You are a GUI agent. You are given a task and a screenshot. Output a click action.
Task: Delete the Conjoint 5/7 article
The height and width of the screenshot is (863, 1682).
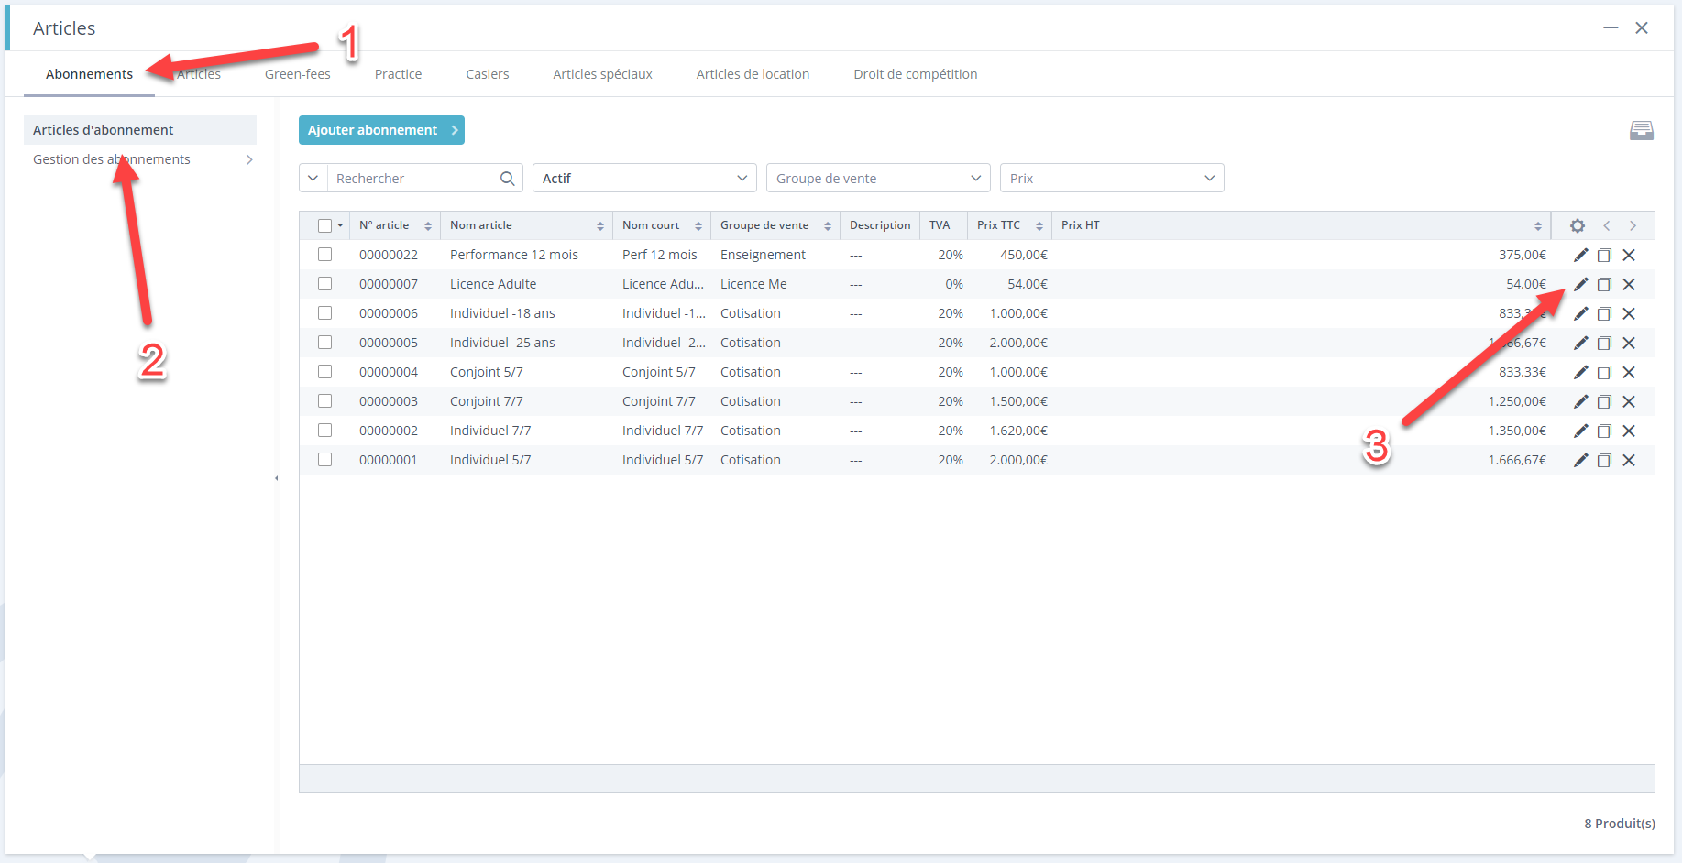(1629, 372)
